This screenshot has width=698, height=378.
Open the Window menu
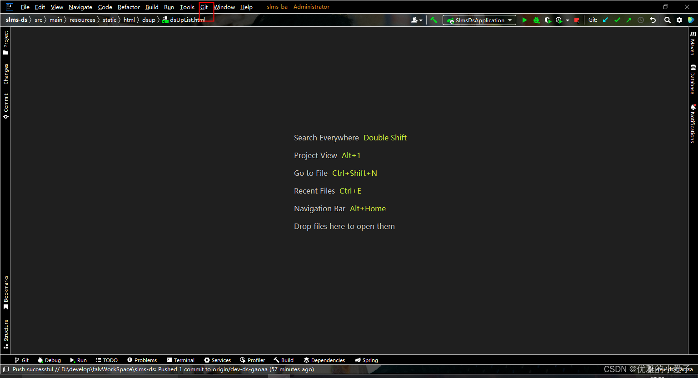[224, 7]
